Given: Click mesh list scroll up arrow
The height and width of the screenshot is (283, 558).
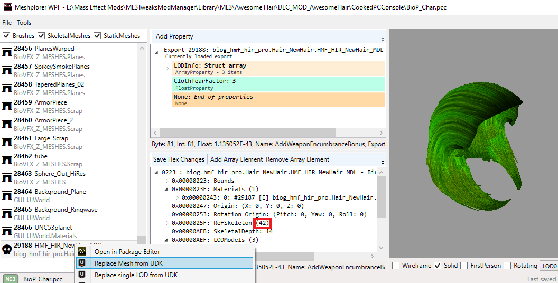Looking at the screenshot, I should tap(142, 48).
